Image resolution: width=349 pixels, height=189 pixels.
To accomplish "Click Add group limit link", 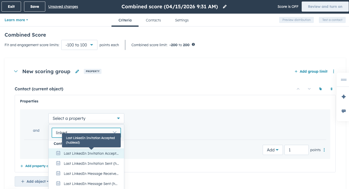I will (x=311, y=71).
